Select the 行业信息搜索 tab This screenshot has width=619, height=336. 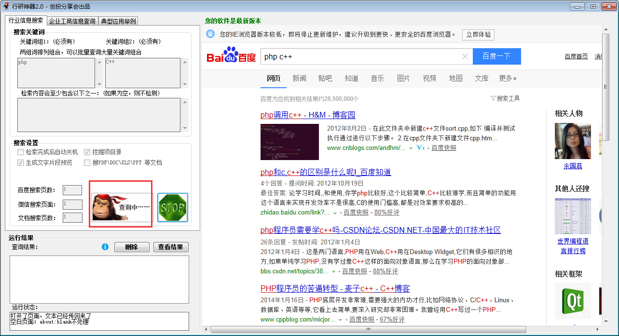tap(26, 21)
